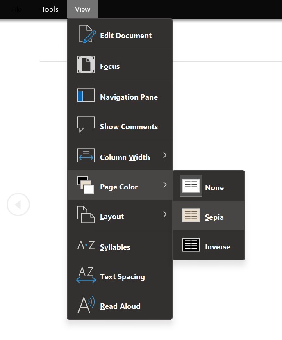Select the Focus mode icon
Screen dimensions: 282x340
(85, 64)
